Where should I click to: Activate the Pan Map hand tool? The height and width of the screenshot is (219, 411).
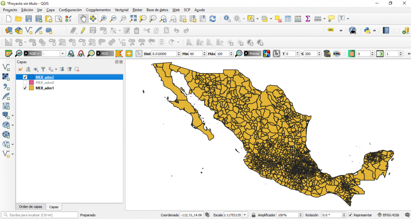point(83,18)
